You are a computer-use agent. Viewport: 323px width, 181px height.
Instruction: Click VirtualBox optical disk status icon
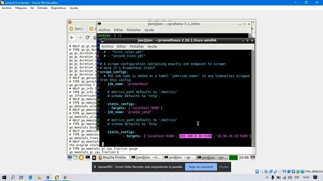[261, 171]
